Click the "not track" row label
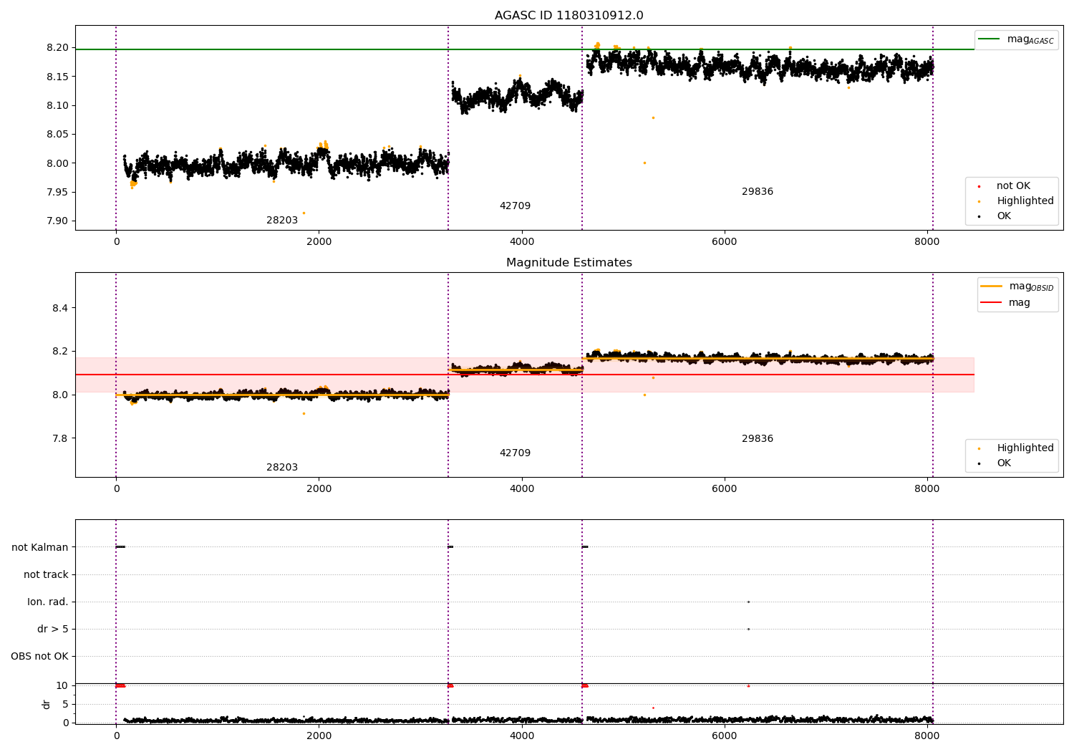This screenshot has height=752, width=1074. [46, 575]
